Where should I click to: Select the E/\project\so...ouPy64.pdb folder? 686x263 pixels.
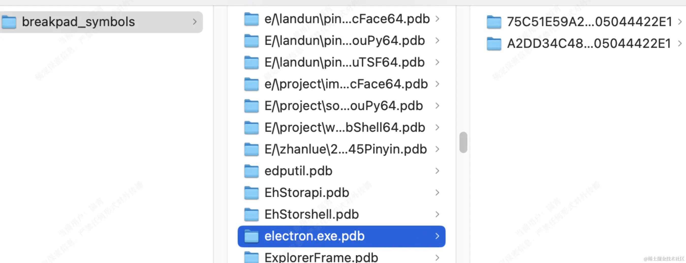(x=341, y=106)
